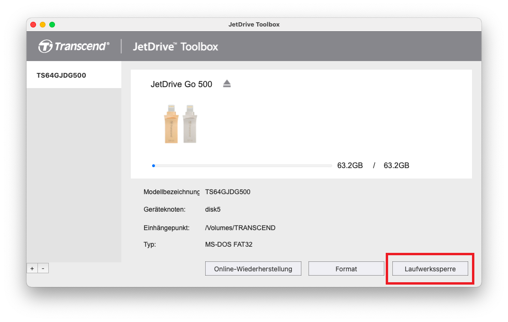The image size is (508, 322).
Task: Click the JetDrive Go 500 title
Action: click(181, 84)
